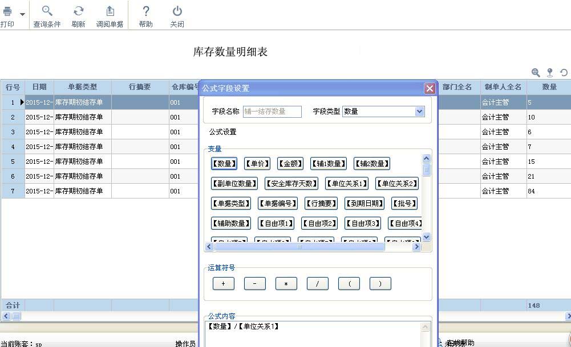Viewport: 571px width, 347px height.
Task: Click the 刷新 refresh icon
Action: click(79, 11)
